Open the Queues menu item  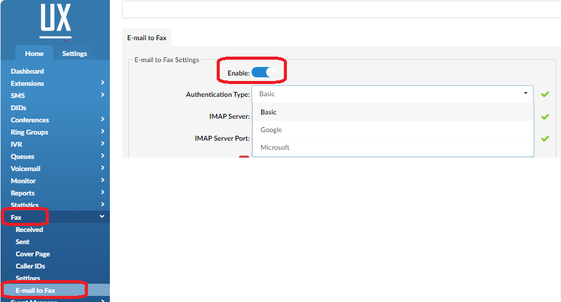coord(23,156)
